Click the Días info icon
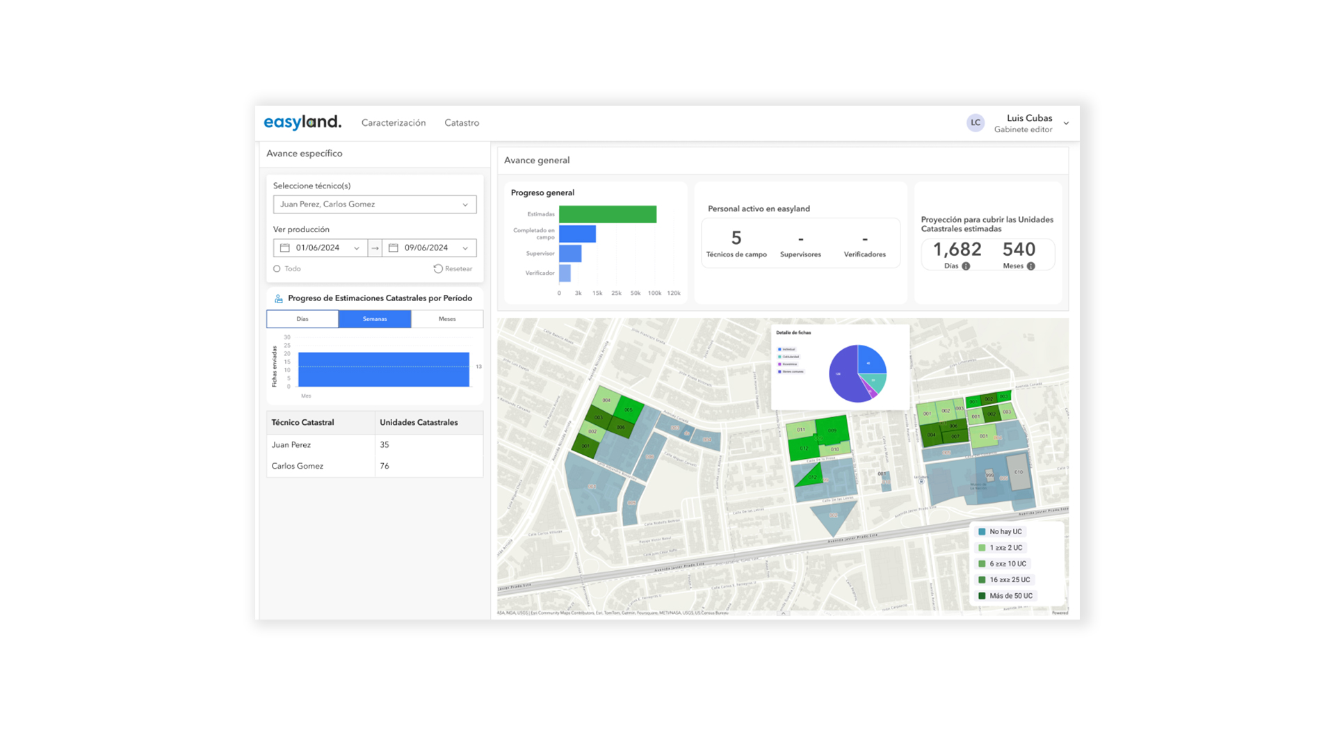Viewport: 1335px width, 751px height. click(x=966, y=266)
